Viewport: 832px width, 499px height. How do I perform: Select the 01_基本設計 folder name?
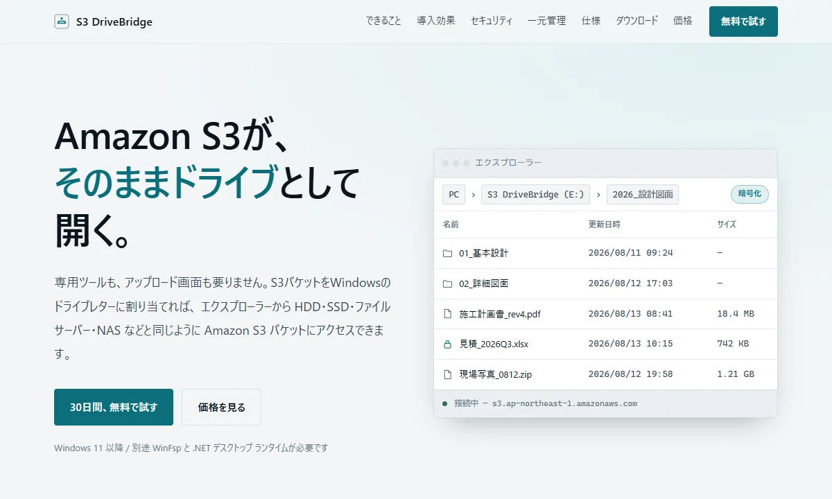[x=484, y=253]
